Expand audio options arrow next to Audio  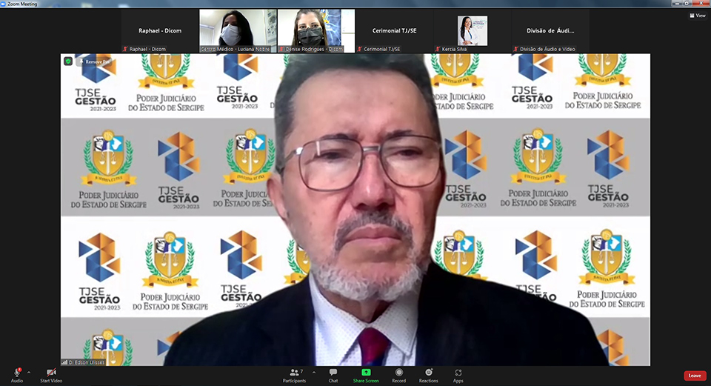(x=29, y=372)
